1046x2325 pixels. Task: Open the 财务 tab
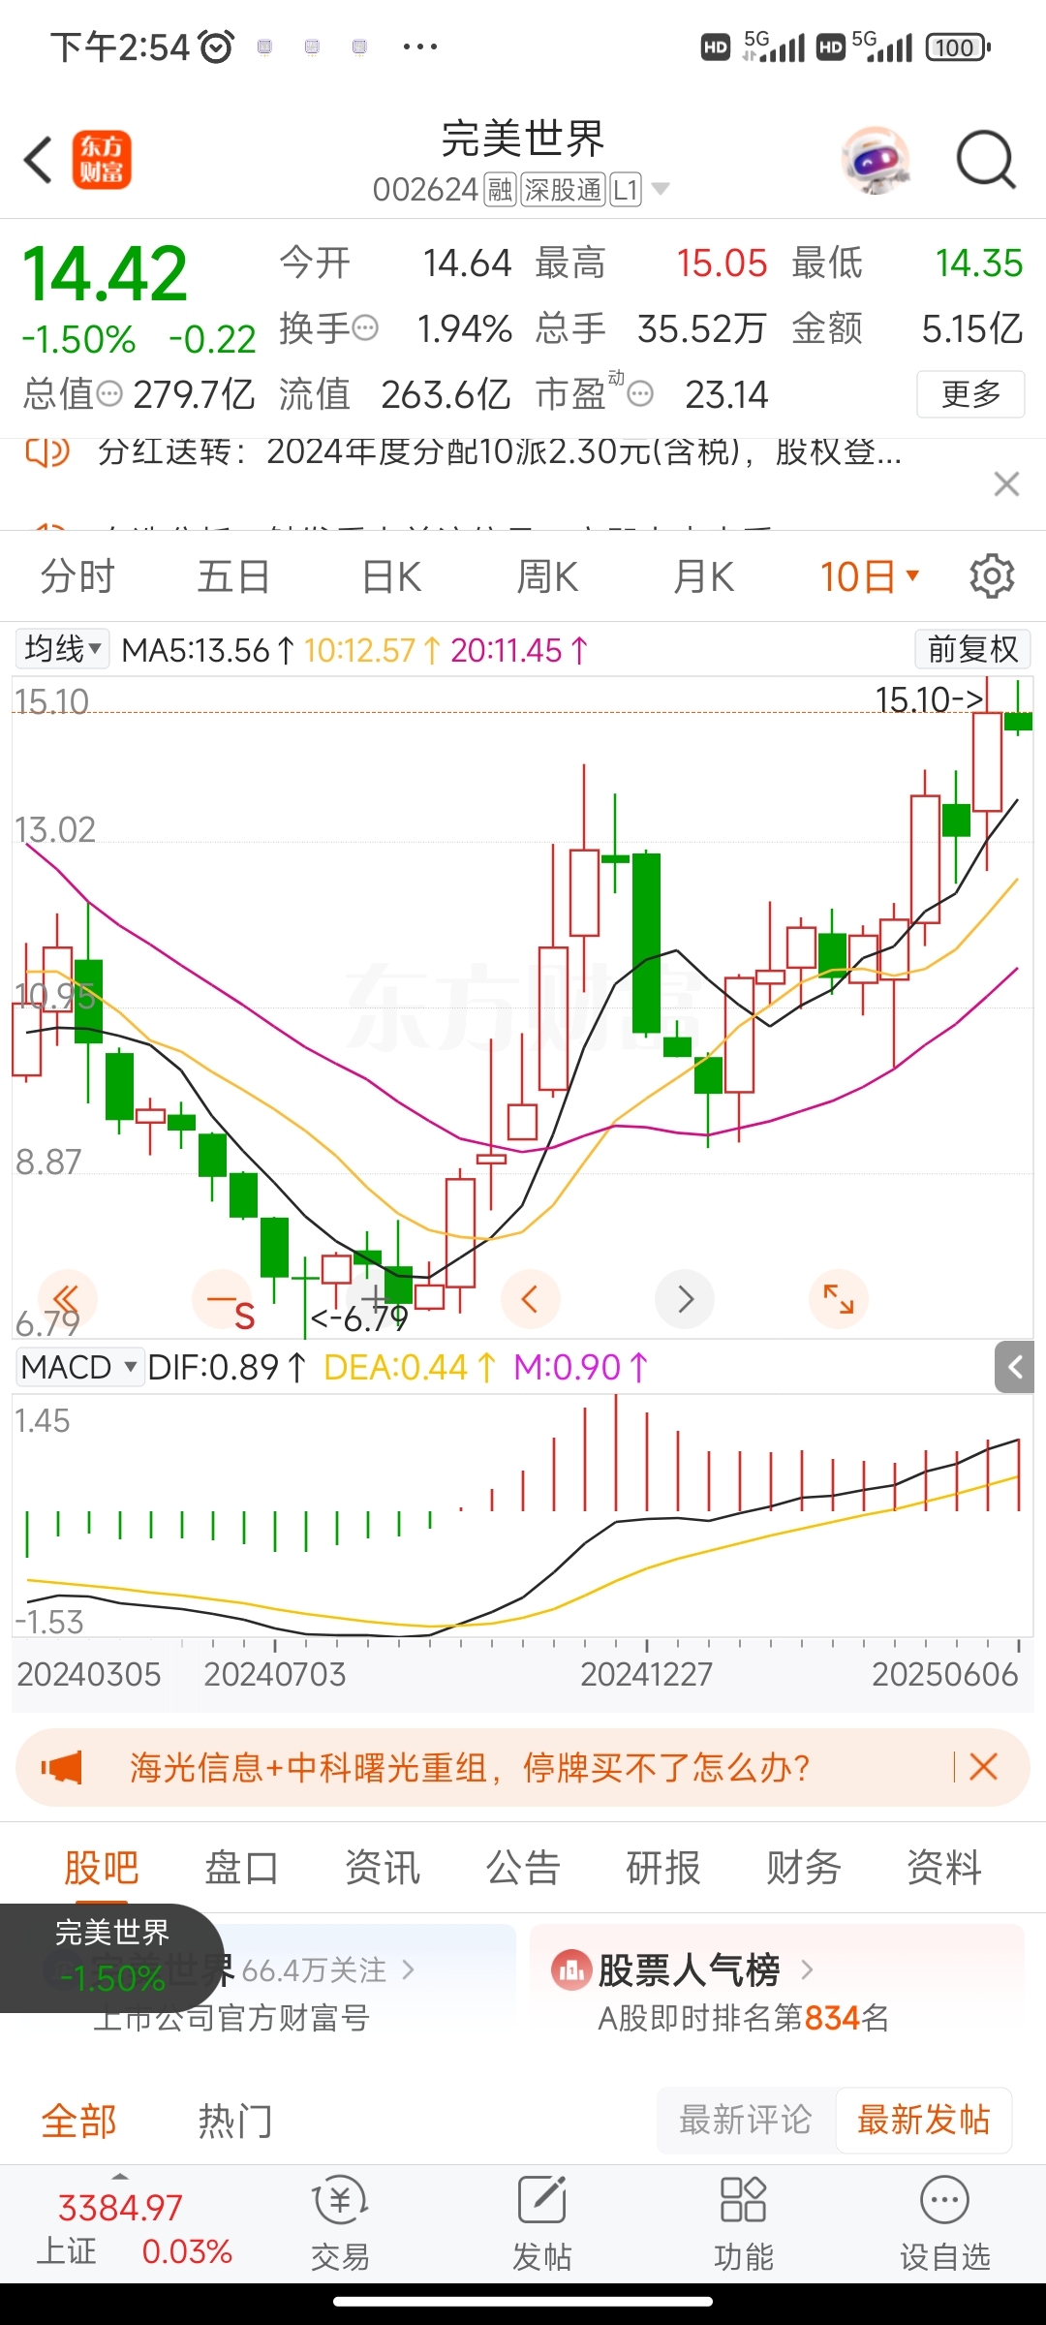point(804,1868)
